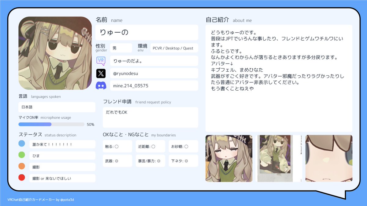Screen dimensions: 367x206
Task: Click the X handle field @ryunodesu
Action: coord(154,73)
